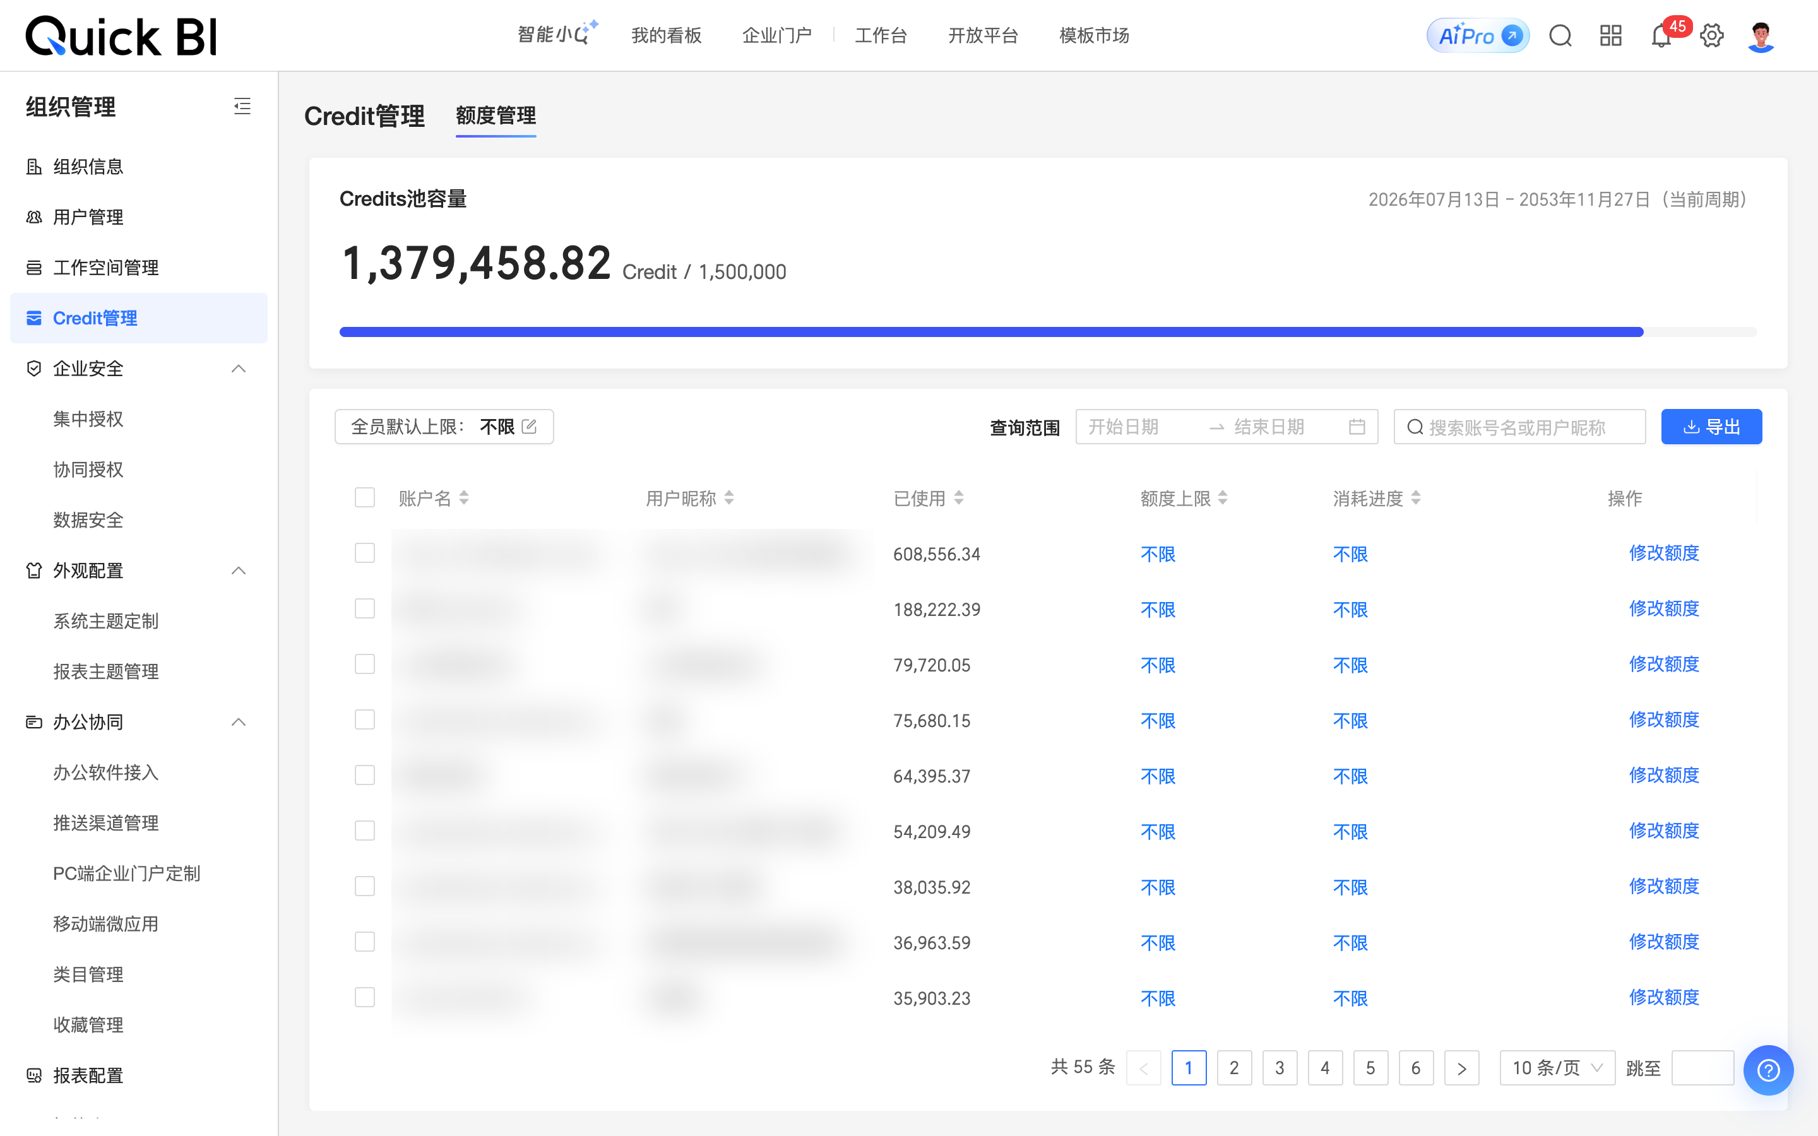This screenshot has height=1136, width=1818.
Task: Open 智能小Q in the top navigation
Action: 557,34
